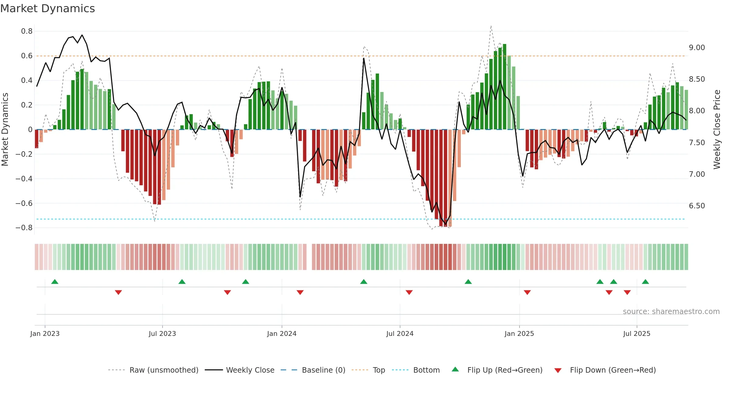Click the Jan 2024 axis label
Image resolution: width=730 pixels, height=410 pixels.
point(282,333)
